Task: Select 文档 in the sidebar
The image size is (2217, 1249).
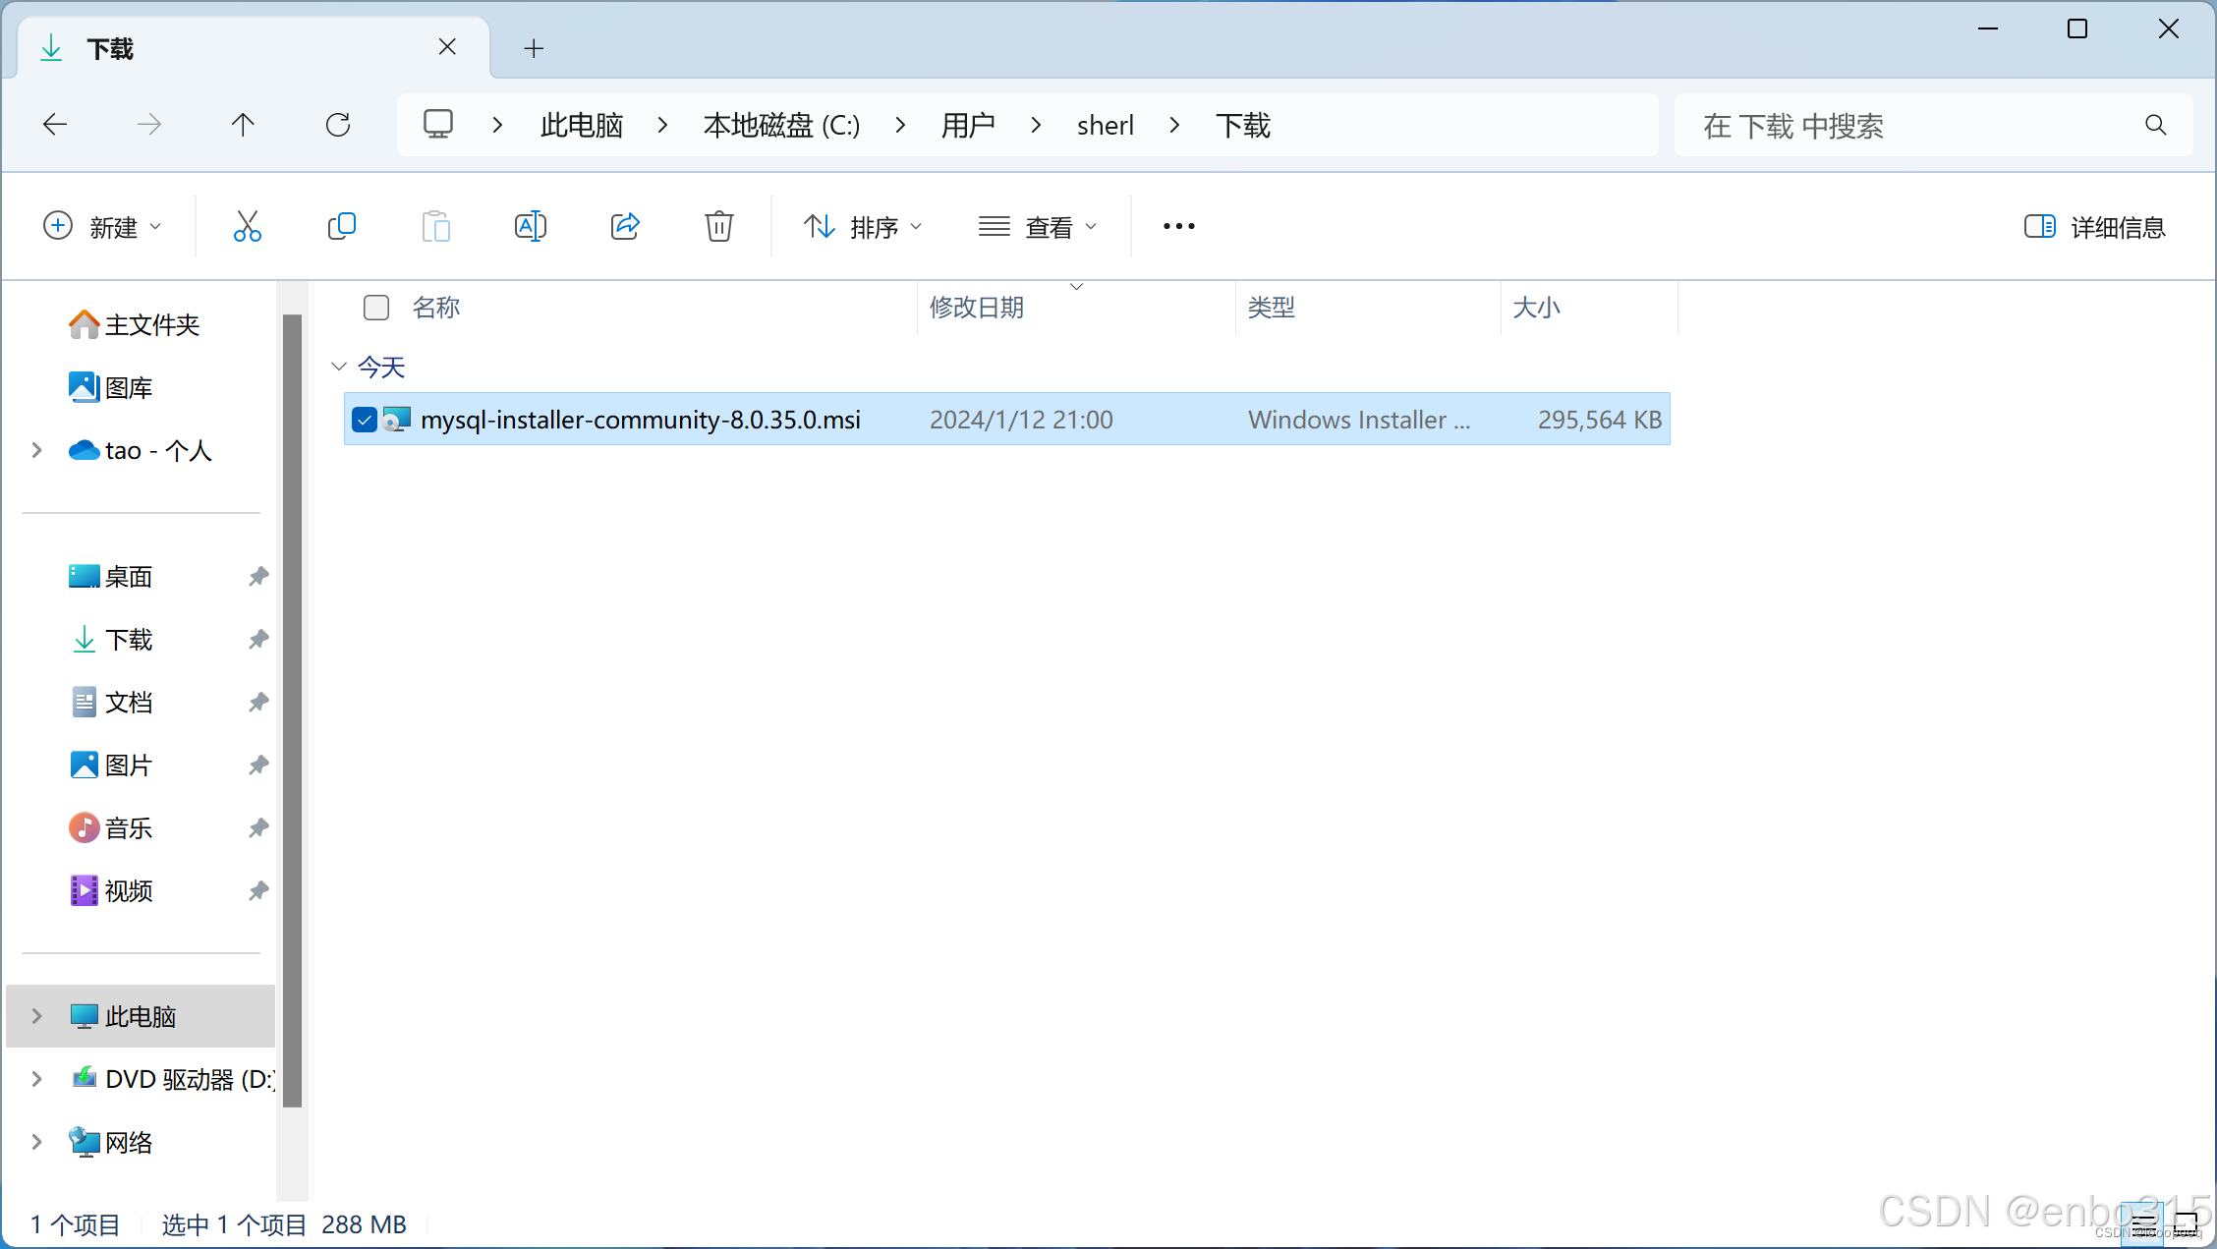Action: pyautogui.click(x=129, y=703)
